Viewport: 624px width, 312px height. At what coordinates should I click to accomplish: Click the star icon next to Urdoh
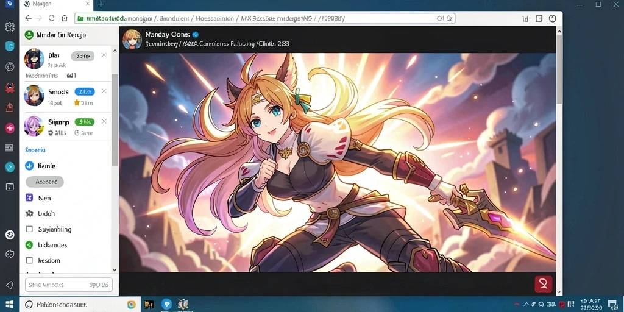[x=29, y=214]
